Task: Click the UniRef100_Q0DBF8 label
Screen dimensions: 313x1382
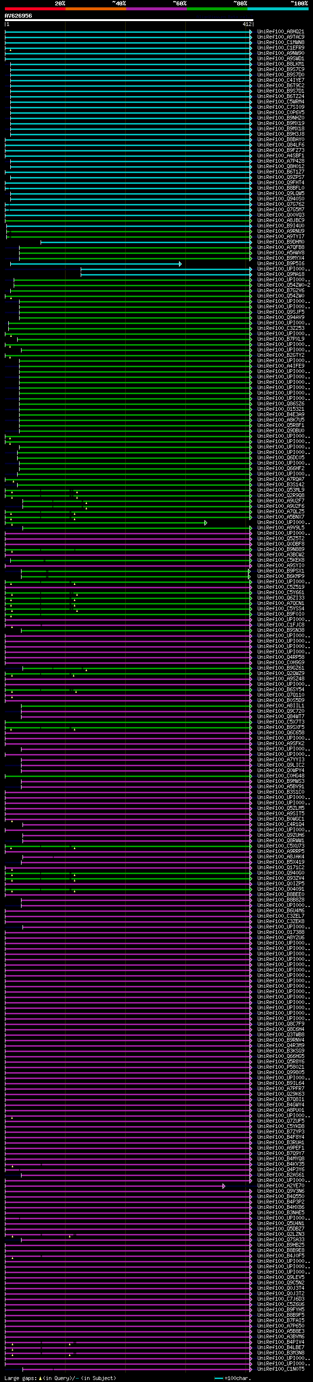Action: (x=281, y=544)
